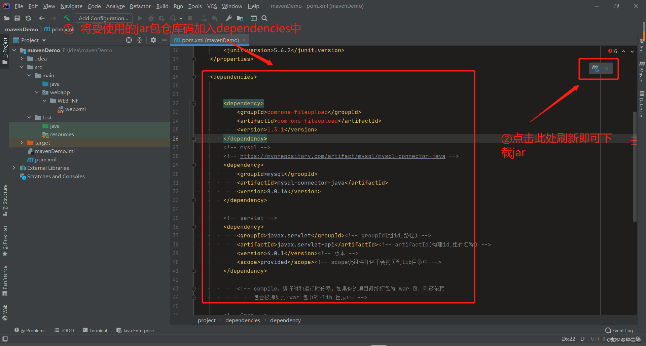Click editor vertical scrollbar thumb

(x=635, y=166)
